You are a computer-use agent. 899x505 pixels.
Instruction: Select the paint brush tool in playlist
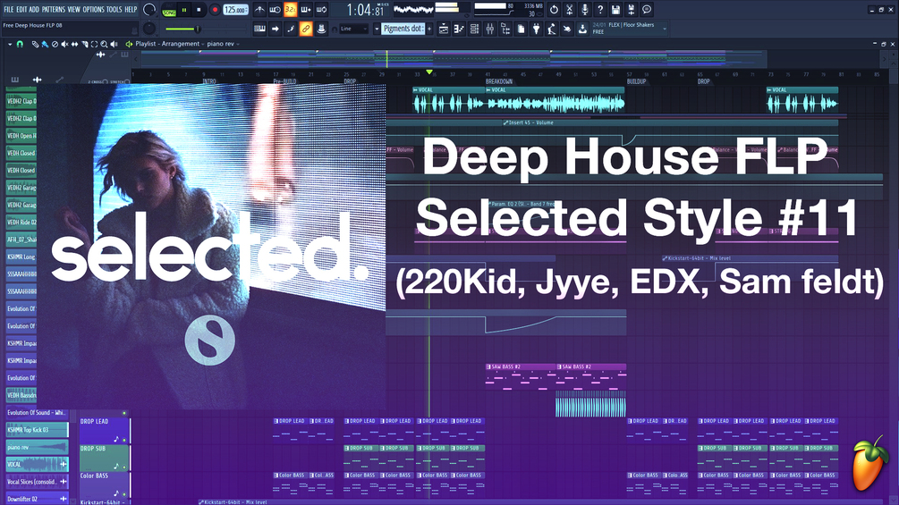45,44
